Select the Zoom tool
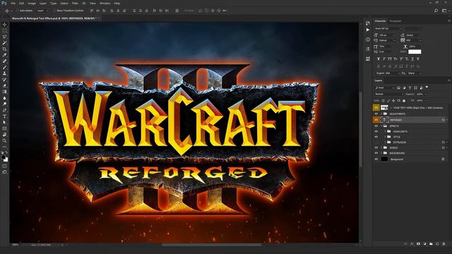The width and height of the screenshot is (452, 254). (x=5, y=140)
